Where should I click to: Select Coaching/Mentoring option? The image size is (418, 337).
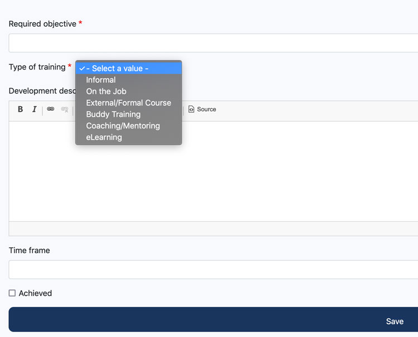click(x=123, y=126)
